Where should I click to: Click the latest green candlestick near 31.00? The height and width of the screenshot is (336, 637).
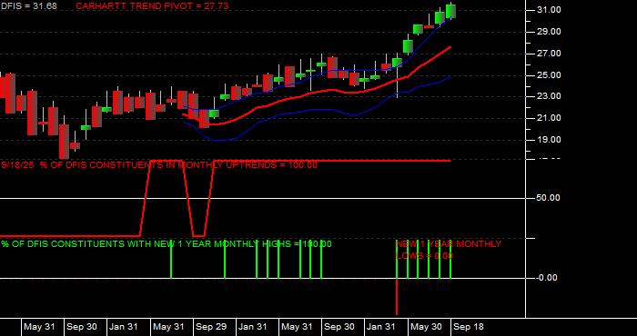pos(451,11)
